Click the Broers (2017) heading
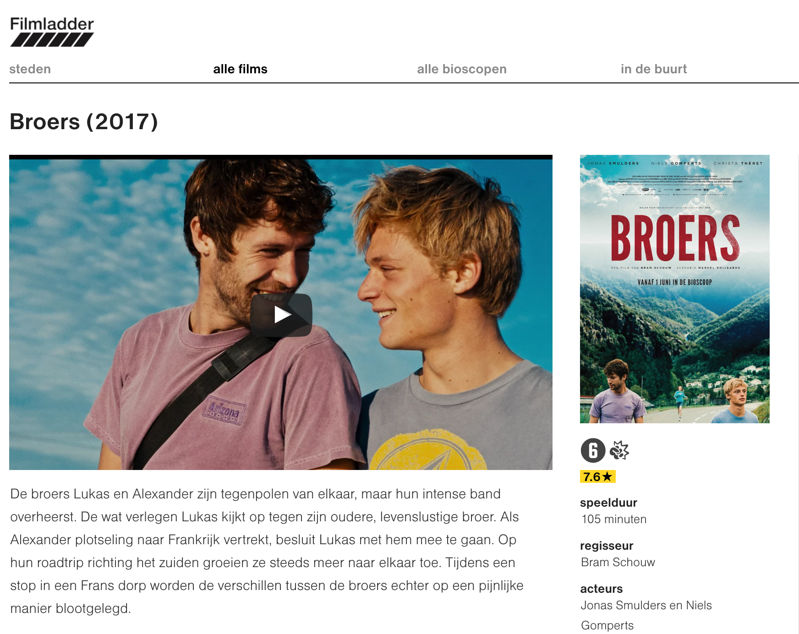Image resolution: width=799 pixels, height=634 pixels. (84, 122)
